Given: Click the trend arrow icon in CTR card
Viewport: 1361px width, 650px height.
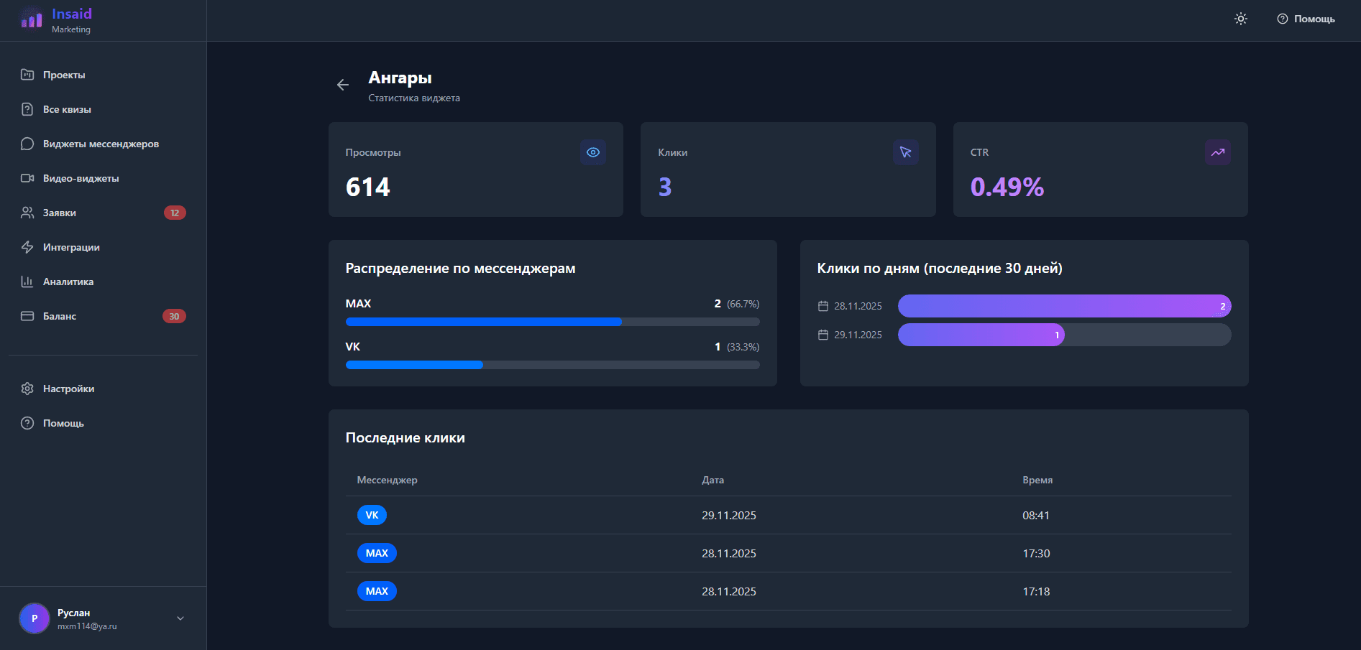Looking at the screenshot, I should [1217, 152].
